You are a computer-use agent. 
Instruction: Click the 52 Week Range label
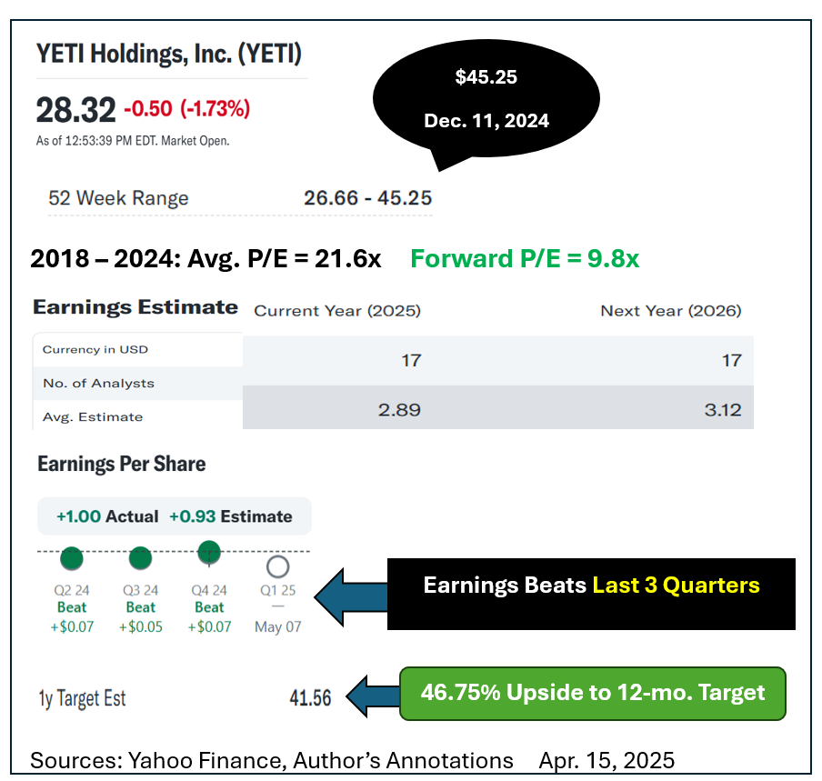[118, 198]
